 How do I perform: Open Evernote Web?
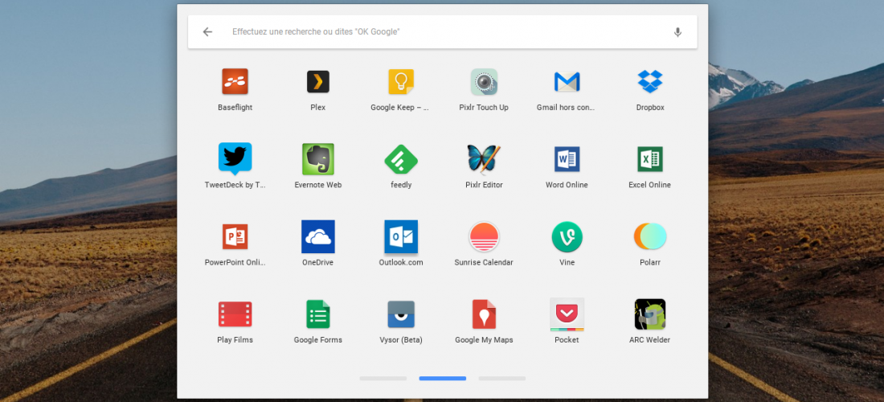click(318, 159)
